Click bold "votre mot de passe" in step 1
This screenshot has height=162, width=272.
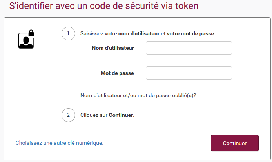click(190, 34)
